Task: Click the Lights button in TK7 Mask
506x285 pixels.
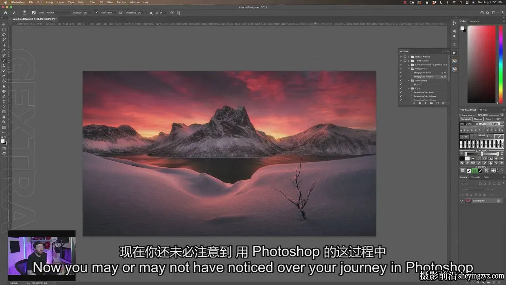Action: [495, 124]
